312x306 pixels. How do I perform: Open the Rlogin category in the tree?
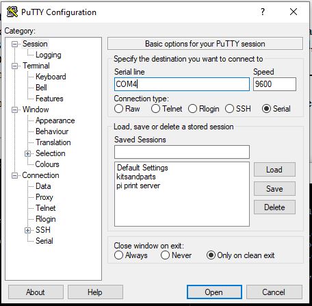pos(46,219)
